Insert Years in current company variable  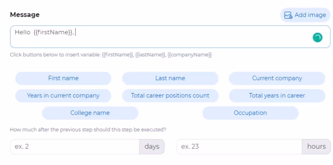pyautogui.click(x=63, y=96)
